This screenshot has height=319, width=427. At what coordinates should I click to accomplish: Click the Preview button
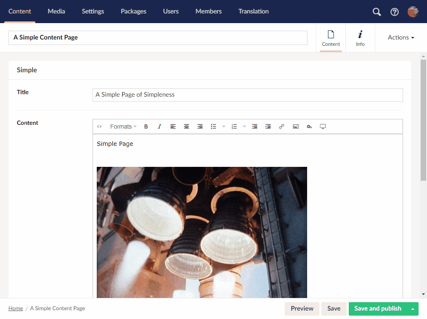pyautogui.click(x=302, y=308)
